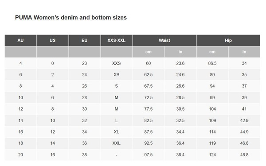Select the EU column header
This screenshot has width=266, height=166.
[x=85, y=40]
